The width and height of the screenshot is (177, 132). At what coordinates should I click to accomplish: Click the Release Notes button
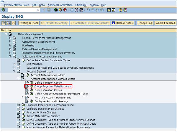[x=122, y=23]
